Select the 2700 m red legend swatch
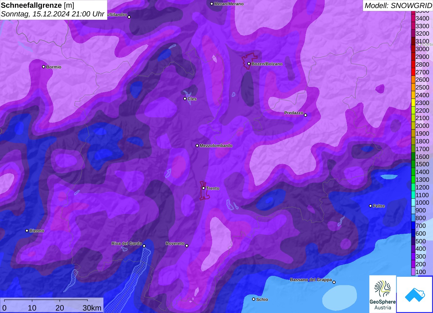This screenshot has height=313, width=433. (x=413, y=72)
